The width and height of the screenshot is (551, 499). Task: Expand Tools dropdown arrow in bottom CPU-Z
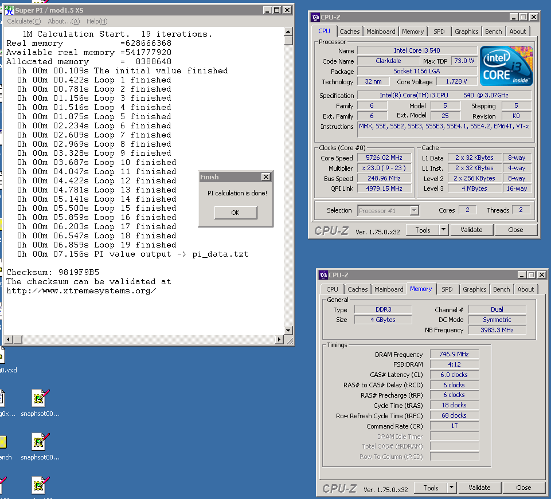coord(452,488)
